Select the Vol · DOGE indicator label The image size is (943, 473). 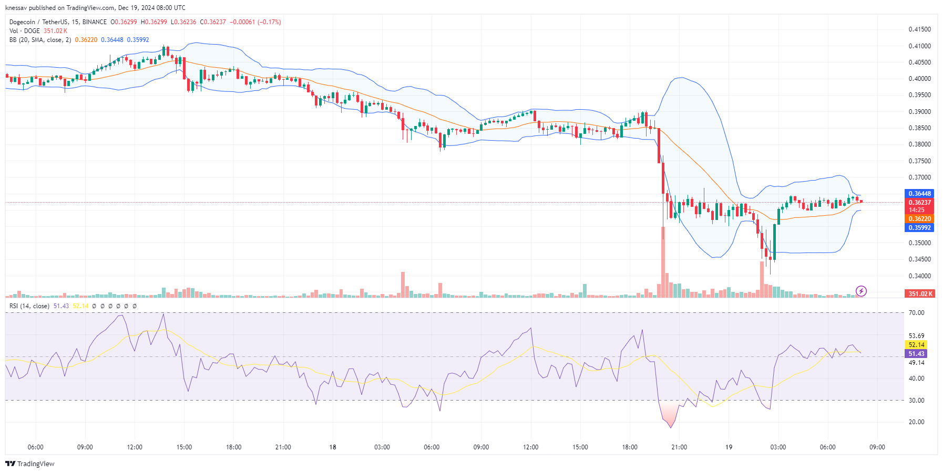(25, 31)
